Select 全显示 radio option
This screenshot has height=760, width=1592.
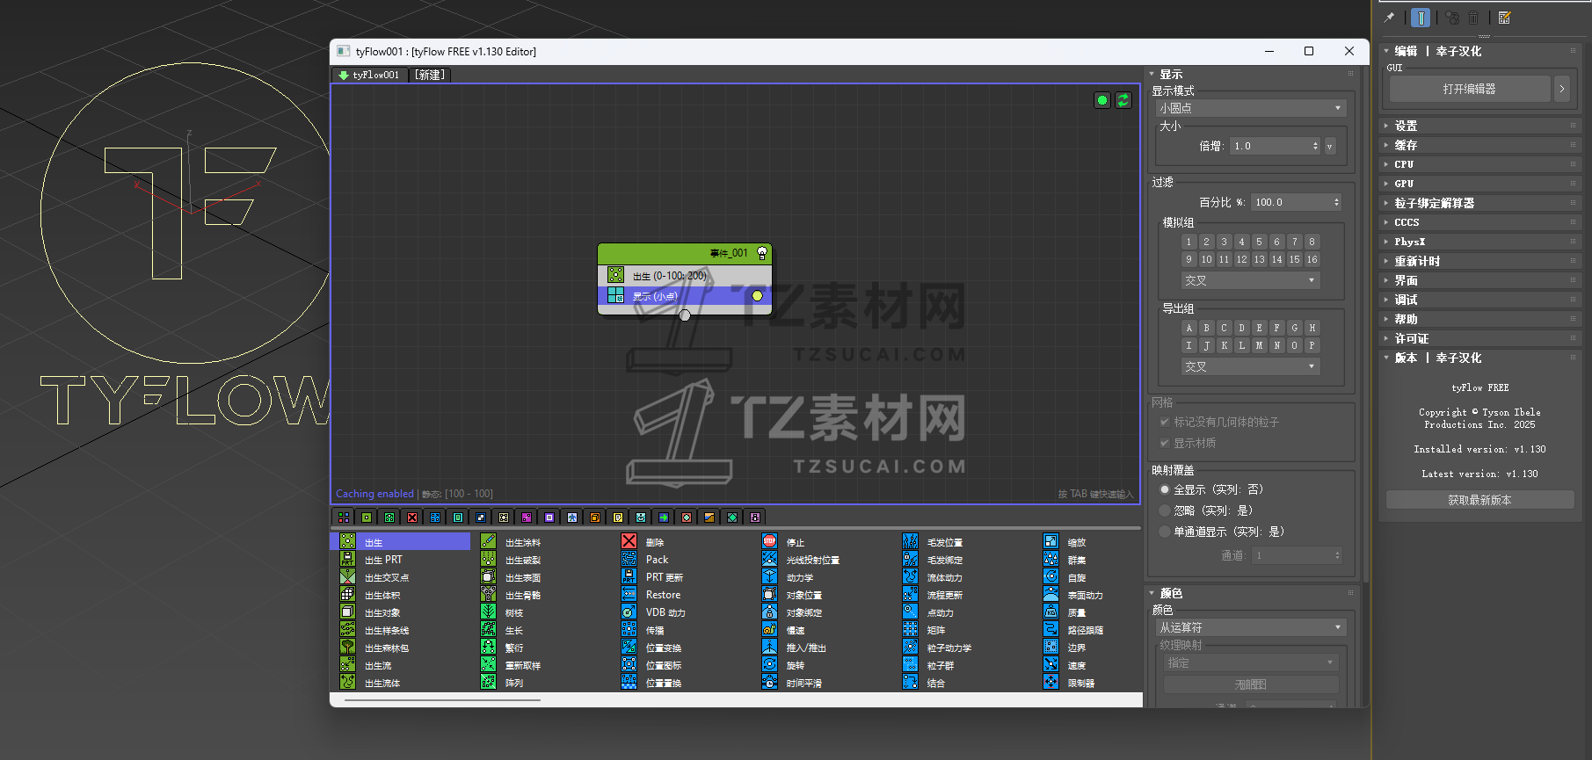1165,489
